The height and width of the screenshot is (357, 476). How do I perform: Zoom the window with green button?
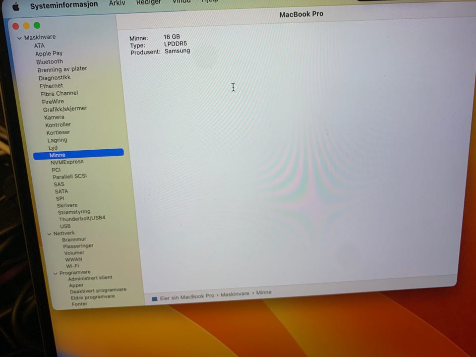37,25
